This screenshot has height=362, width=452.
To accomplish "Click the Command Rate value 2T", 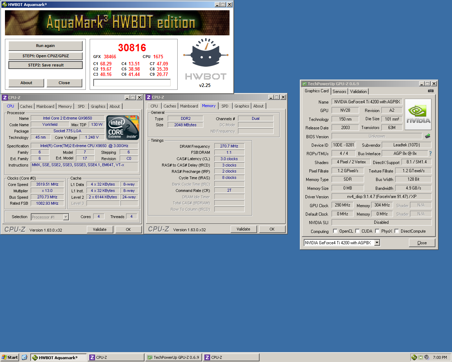I will click(229, 190).
